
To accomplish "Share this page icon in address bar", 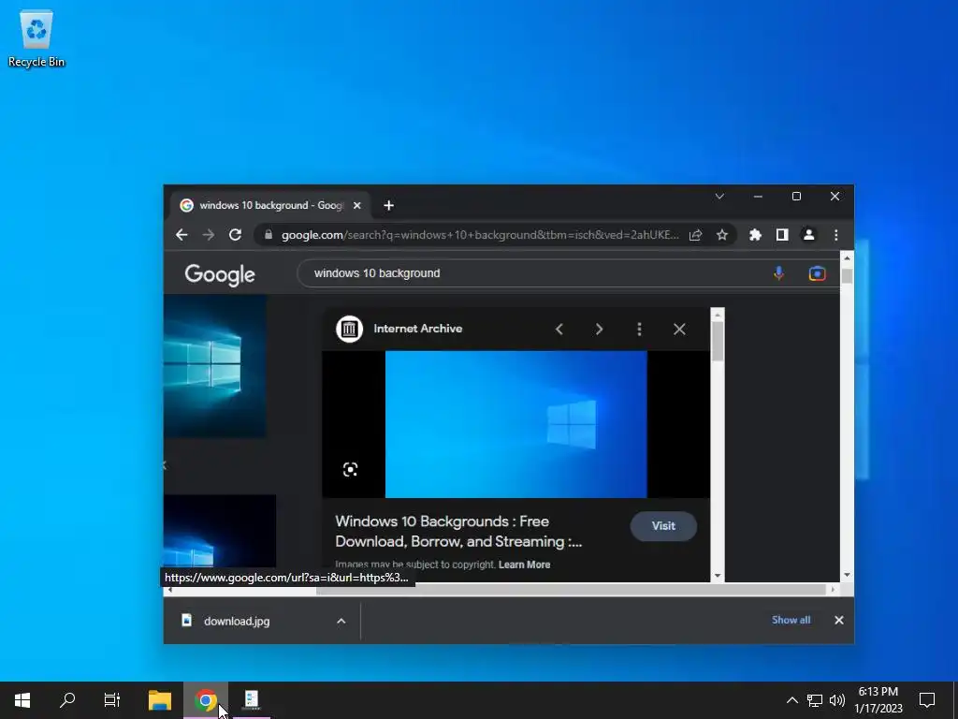I will [695, 235].
